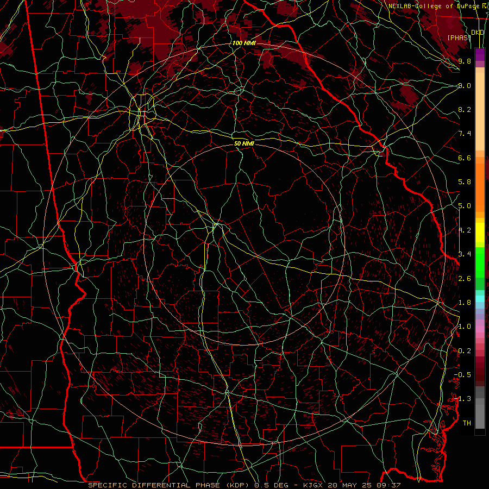Pick the yellow segment of the color bar
Viewport: 489px width, 489px height.
click(480, 233)
